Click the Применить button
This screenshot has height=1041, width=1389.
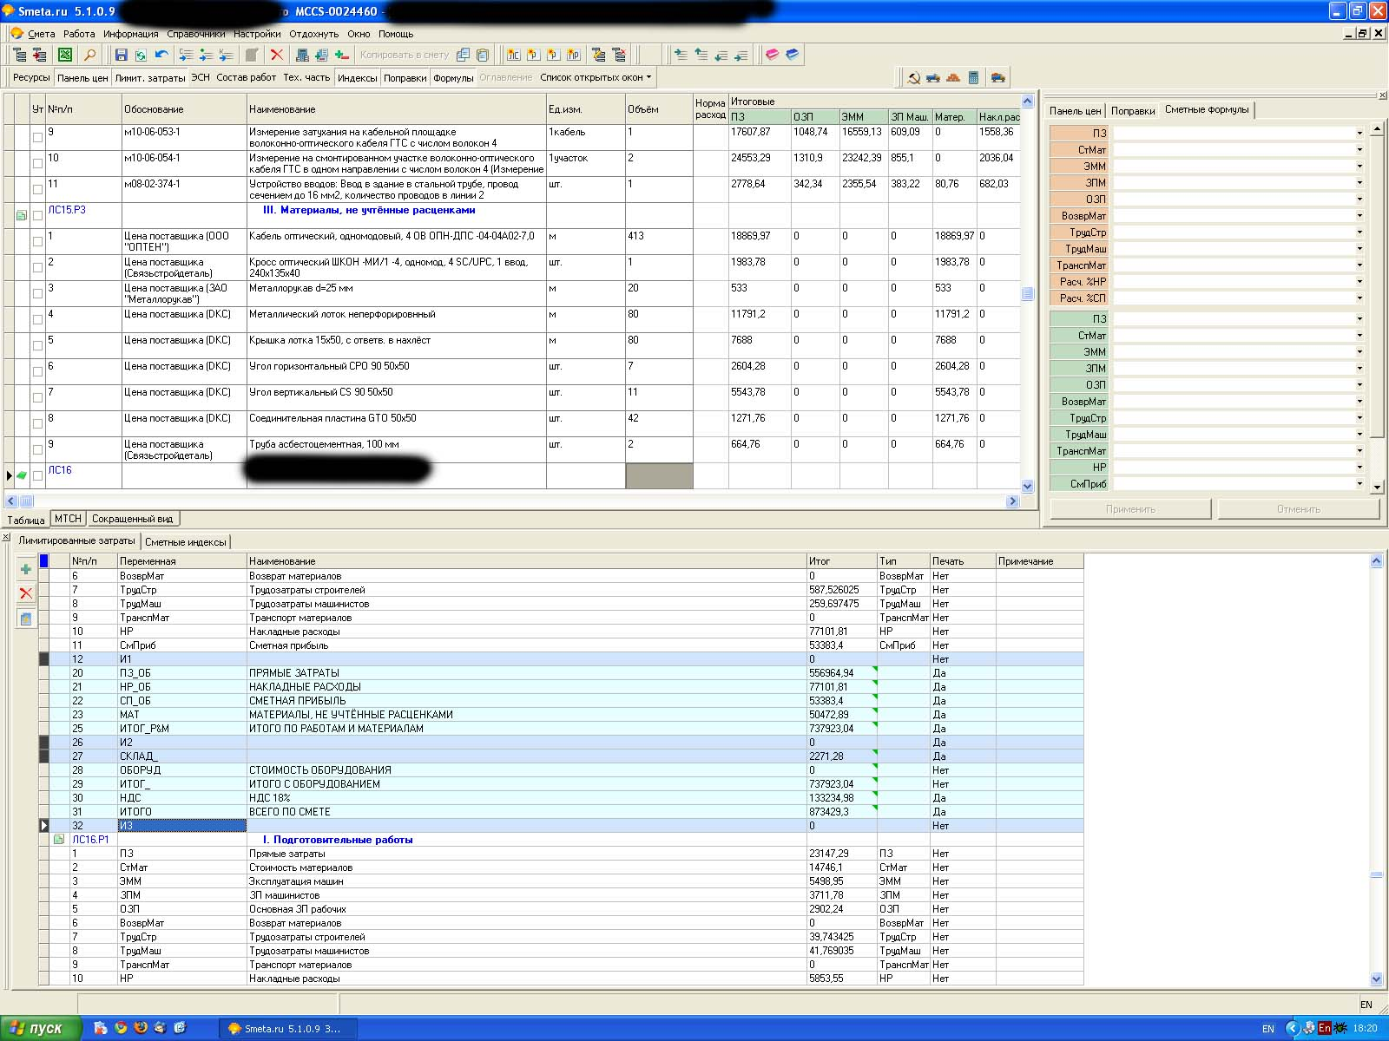[1130, 509]
